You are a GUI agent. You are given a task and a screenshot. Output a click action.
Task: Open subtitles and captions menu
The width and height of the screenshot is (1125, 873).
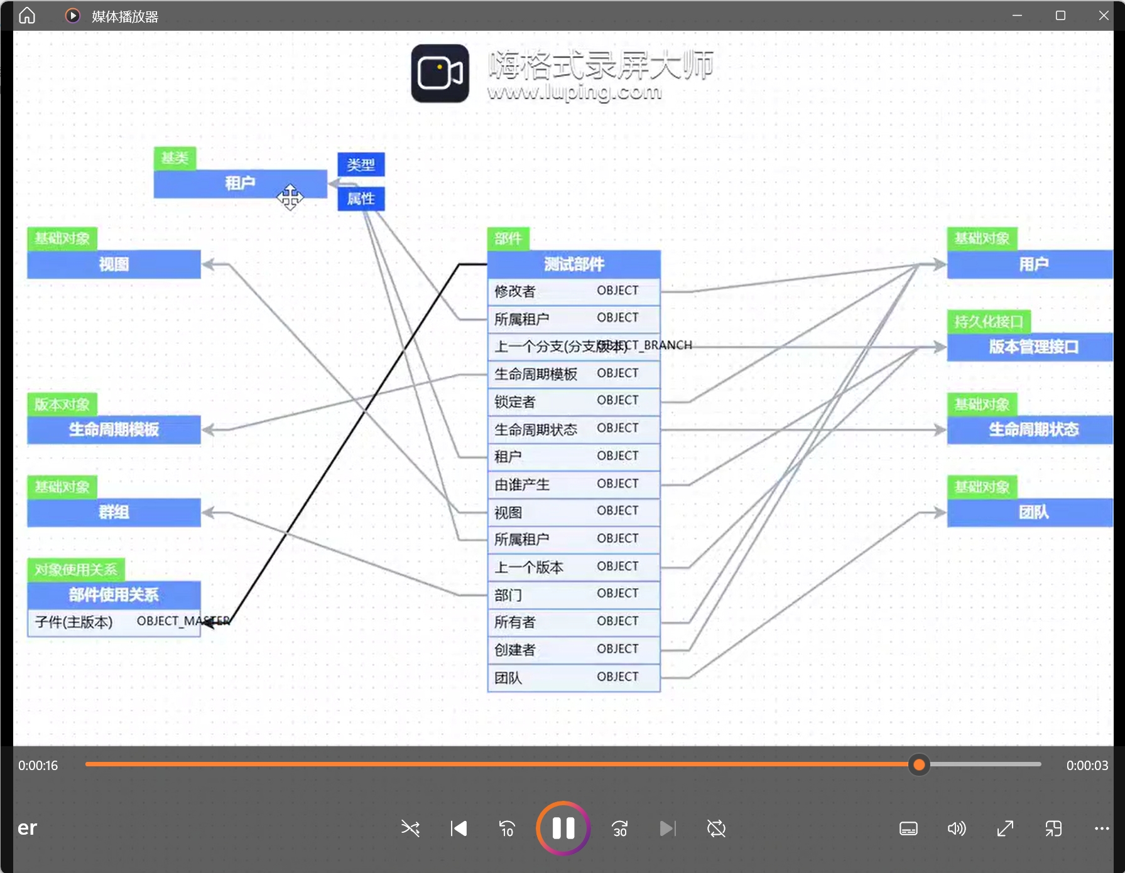[908, 828]
